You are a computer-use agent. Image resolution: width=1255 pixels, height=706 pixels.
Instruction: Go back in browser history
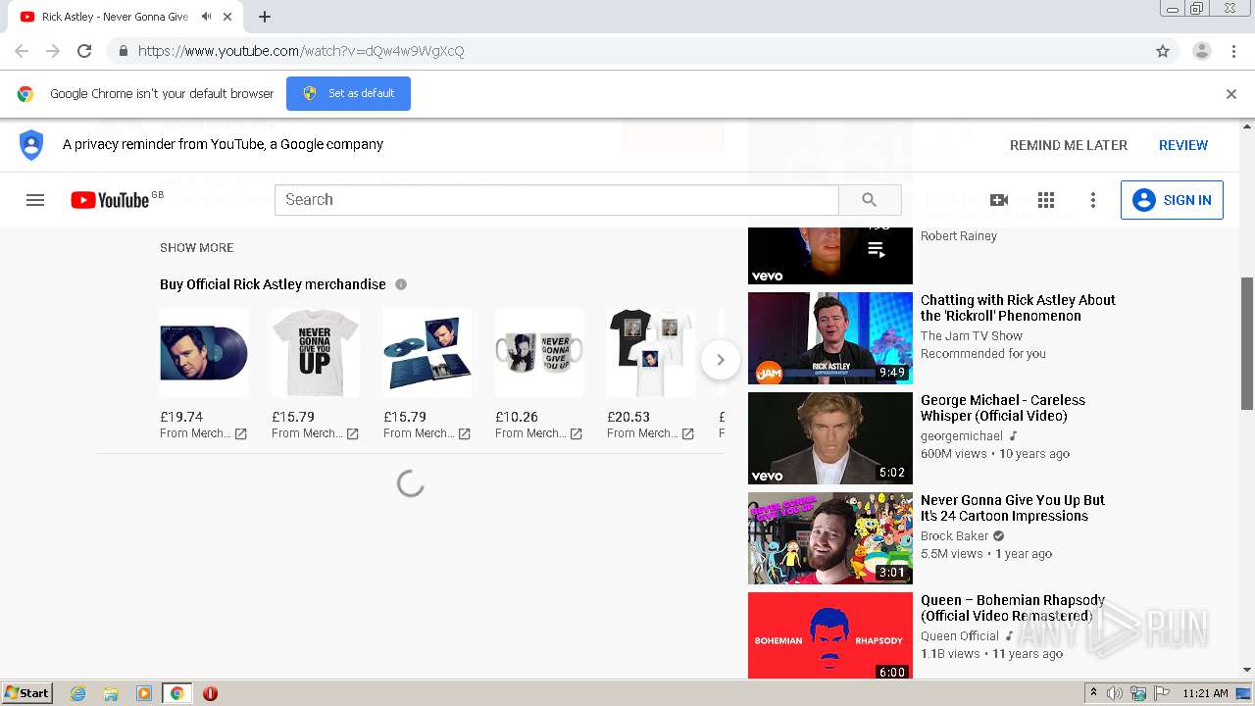22,51
